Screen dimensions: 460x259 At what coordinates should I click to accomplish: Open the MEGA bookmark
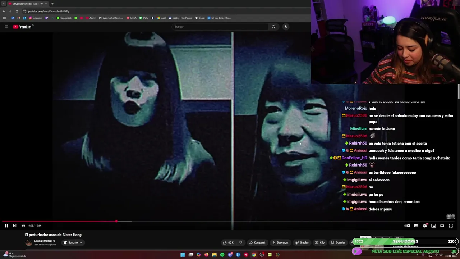132,18
